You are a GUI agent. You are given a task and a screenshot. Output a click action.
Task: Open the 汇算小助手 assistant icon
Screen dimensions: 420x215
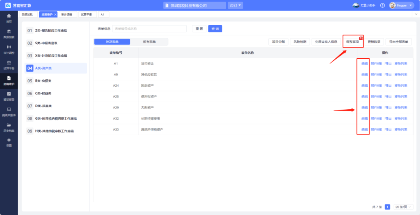[x=356, y=5]
